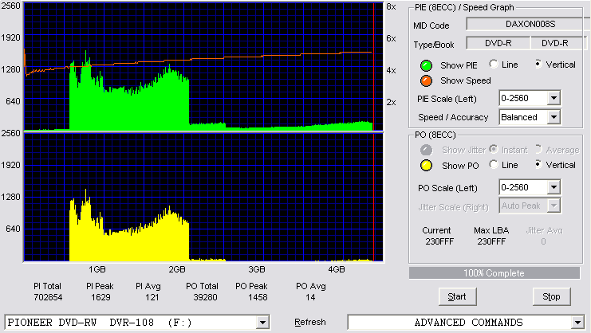Click the PI Avg value 121
This screenshot has width=591, height=333.
tap(152, 297)
